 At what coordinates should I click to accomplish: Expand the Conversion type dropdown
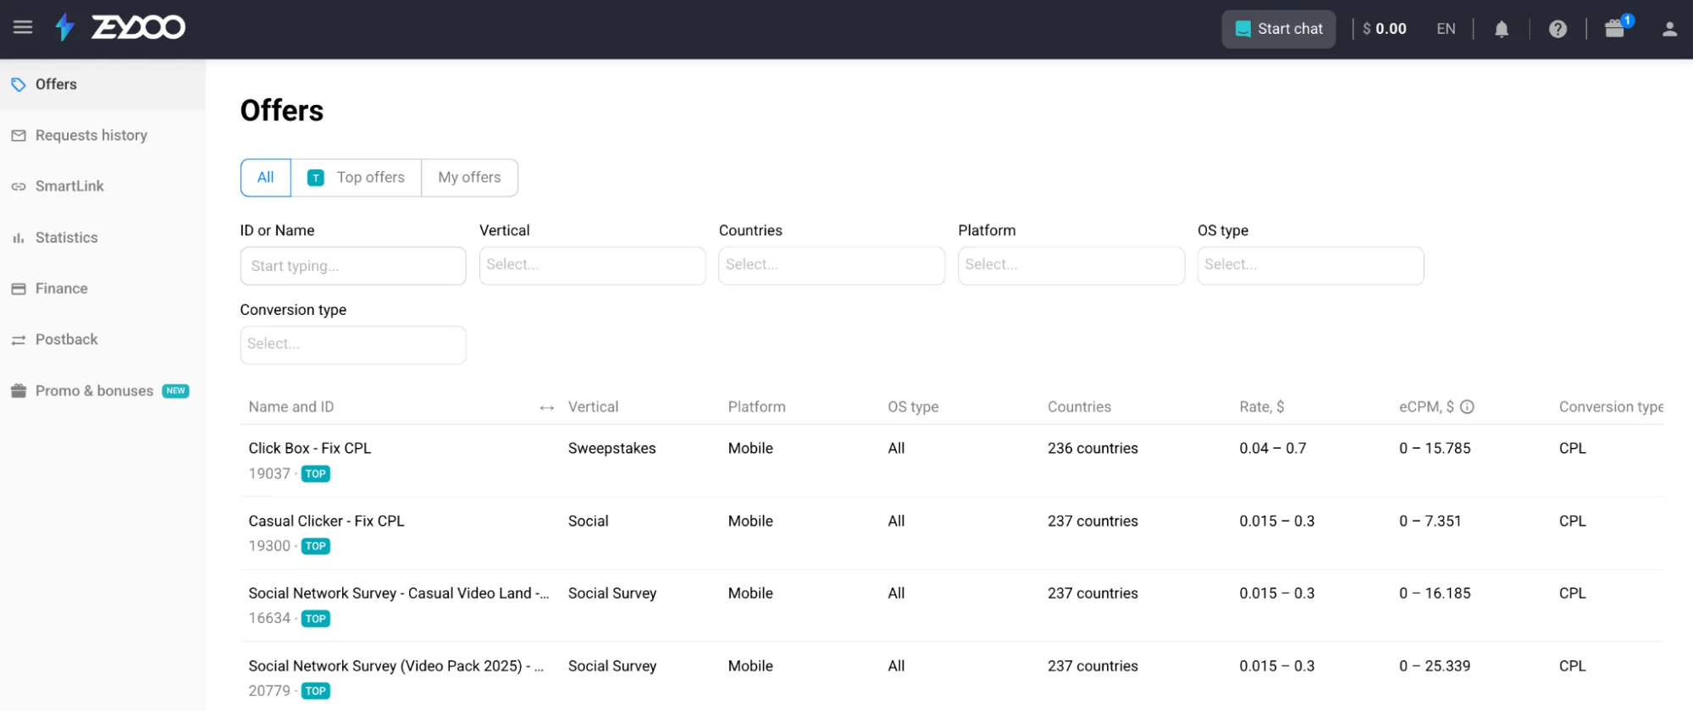tap(352, 345)
